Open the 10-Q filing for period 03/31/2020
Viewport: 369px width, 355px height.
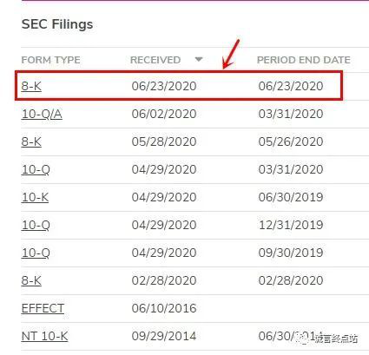36,169
